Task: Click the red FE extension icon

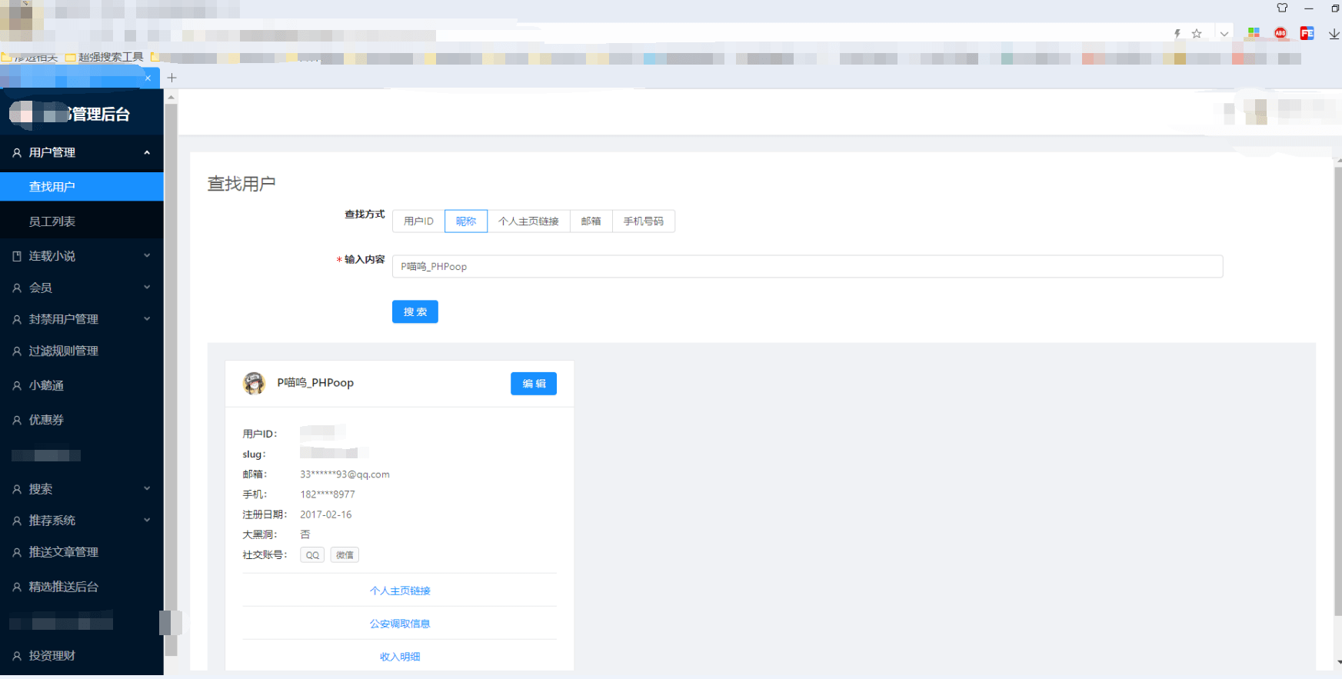Action: point(1307,33)
